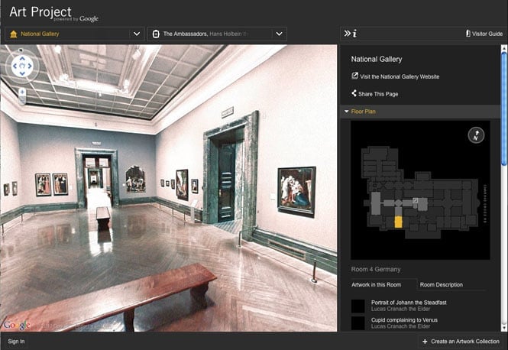Click the Share This Page icon
The image size is (508, 350).
pyautogui.click(x=354, y=93)
